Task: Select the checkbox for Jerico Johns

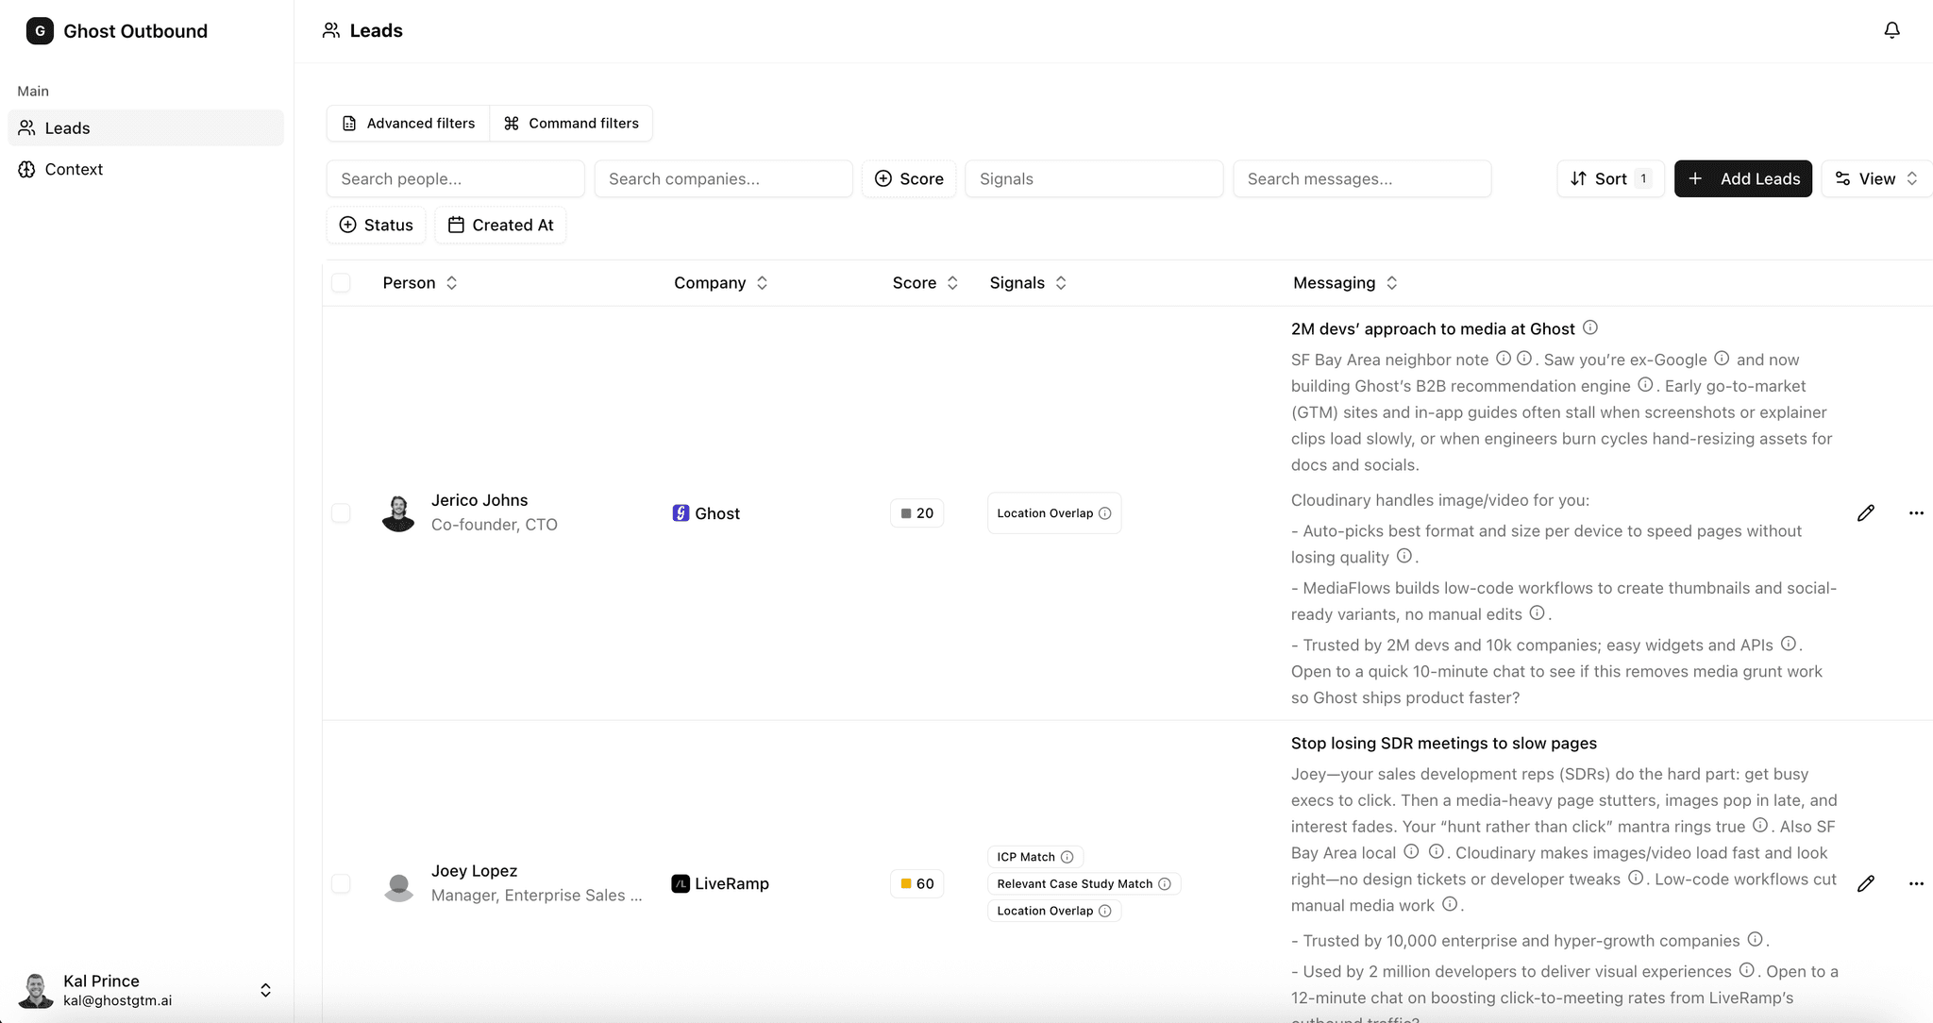Action: [x=341, y=513]
